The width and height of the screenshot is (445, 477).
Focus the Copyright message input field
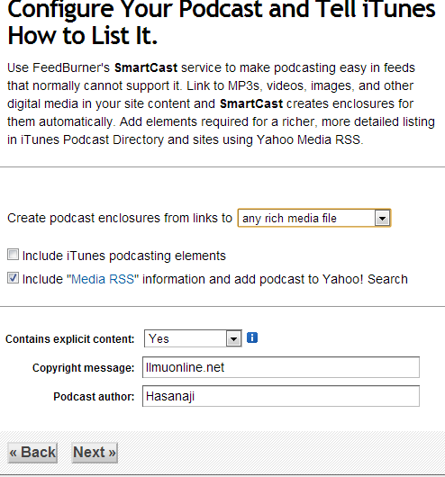point(281,367)
